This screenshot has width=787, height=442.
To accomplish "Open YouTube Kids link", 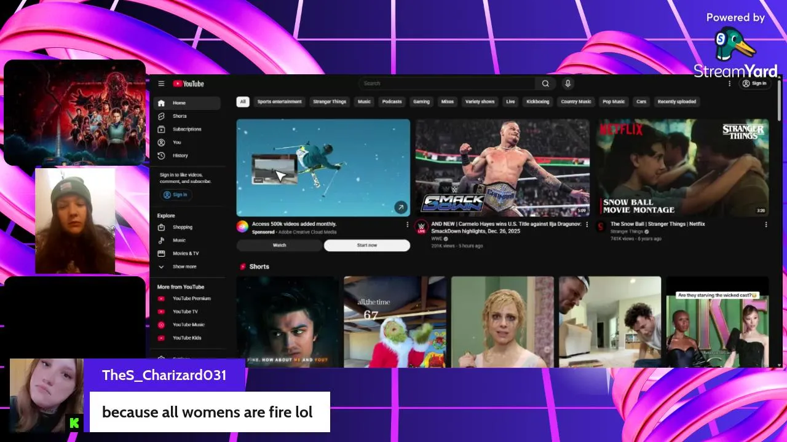I will (x=187, y=338).
